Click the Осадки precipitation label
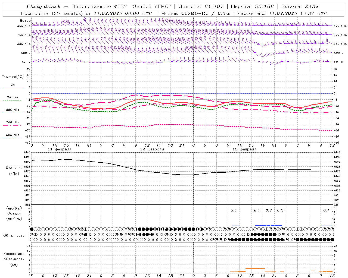The image size is (348, 278). click(14, 213)
